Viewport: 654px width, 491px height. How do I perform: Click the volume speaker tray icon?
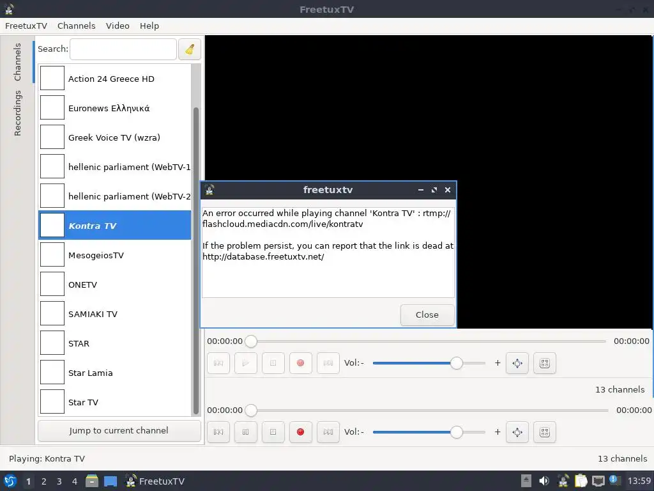[544, 481]
